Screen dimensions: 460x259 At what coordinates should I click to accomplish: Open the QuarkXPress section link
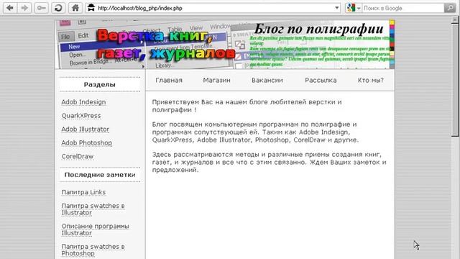81,116
